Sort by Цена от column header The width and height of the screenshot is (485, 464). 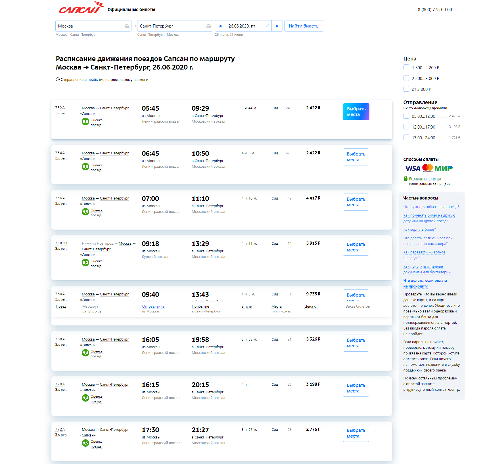coord(311,306)
